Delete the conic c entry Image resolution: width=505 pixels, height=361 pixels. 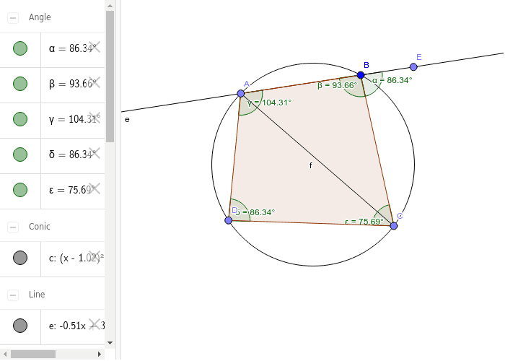click(x=95, y=257)
